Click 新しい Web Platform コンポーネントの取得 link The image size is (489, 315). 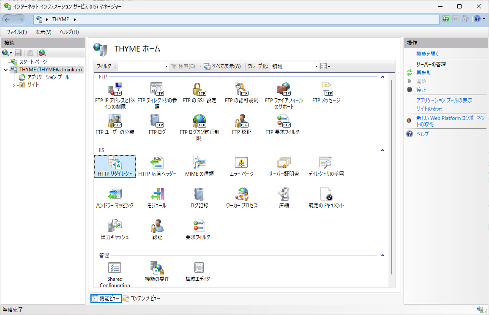point(451,121)
